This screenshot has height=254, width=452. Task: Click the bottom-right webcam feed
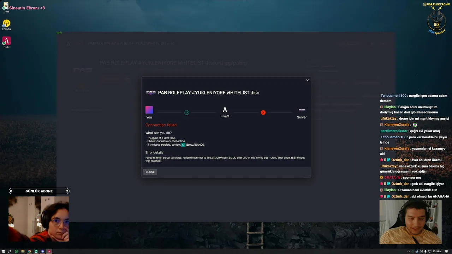click(x=410, y=222)
